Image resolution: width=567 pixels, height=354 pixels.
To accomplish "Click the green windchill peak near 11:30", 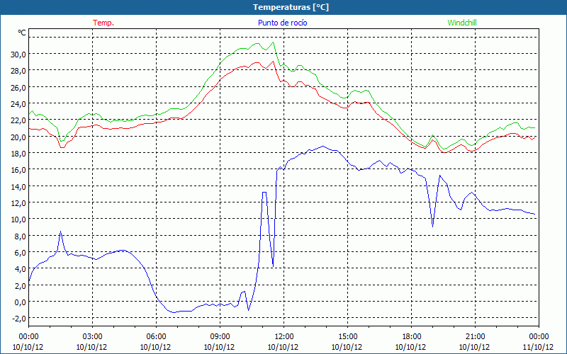I will 273,42.
